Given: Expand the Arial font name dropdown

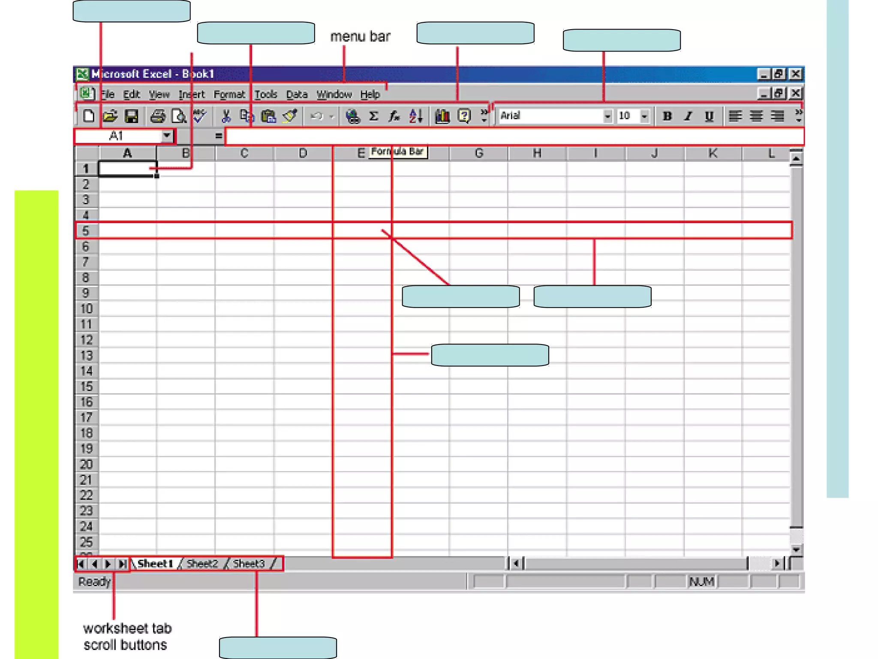Looking at the screenshot, I should pos(607,116).
